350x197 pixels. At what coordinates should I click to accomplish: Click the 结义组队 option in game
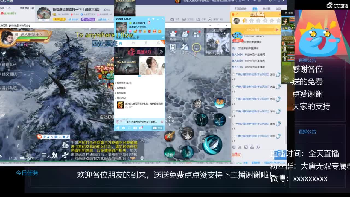(x=10, y=74)
